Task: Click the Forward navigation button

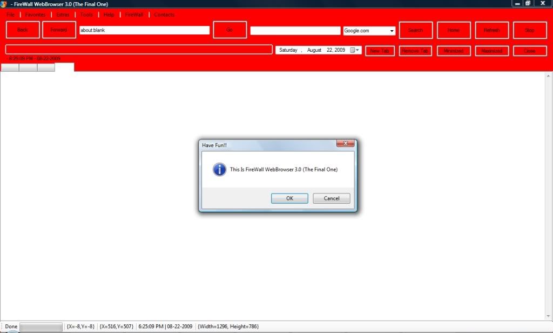Action: [59, 30]
